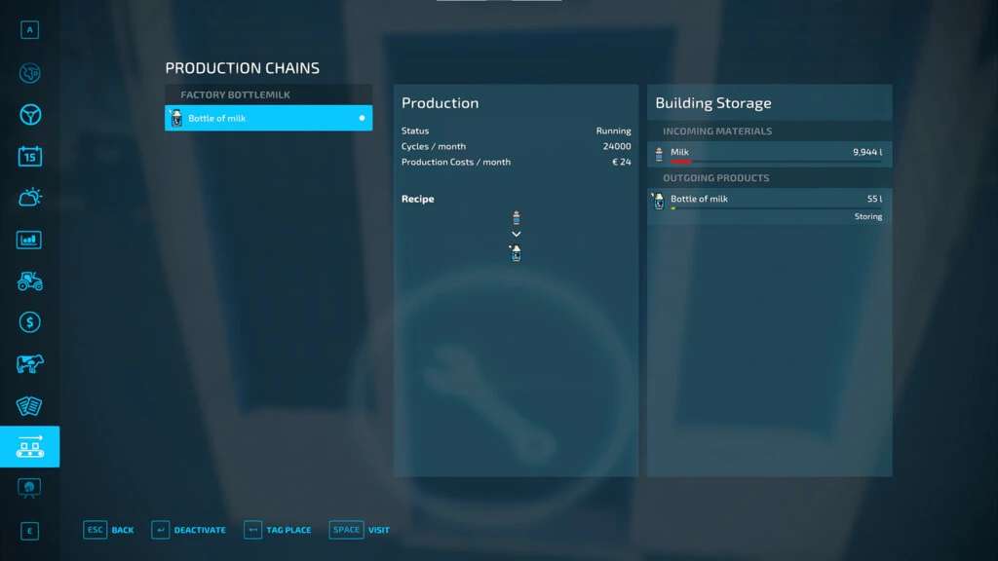The image size is (998, 561).
Task: Click the recipe chevron arrow
Action: 516,234
